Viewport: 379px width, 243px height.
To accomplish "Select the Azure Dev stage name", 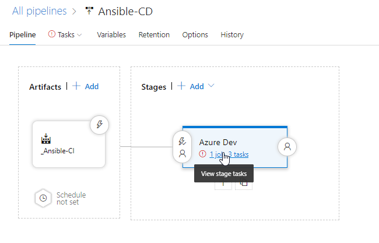I will coord(218,142).
